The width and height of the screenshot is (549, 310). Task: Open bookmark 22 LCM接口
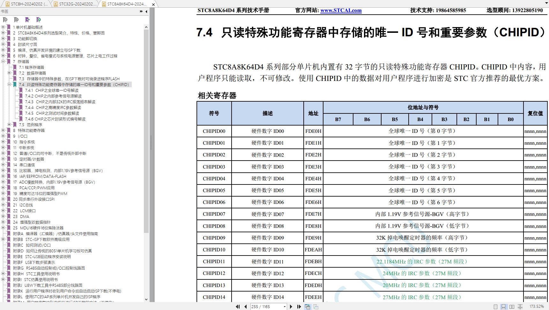pyautogui.click(x=24, y=211)
